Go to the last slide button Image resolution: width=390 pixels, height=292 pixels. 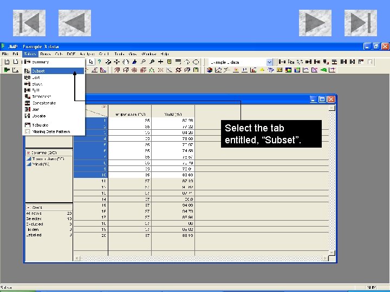(361, 23)
